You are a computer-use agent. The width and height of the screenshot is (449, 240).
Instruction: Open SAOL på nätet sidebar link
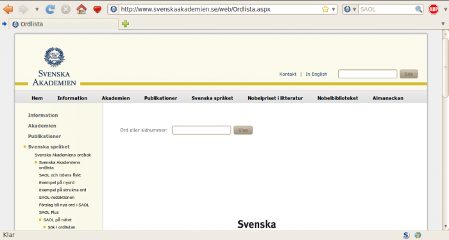pyautogui.click(x=58, y=219)
